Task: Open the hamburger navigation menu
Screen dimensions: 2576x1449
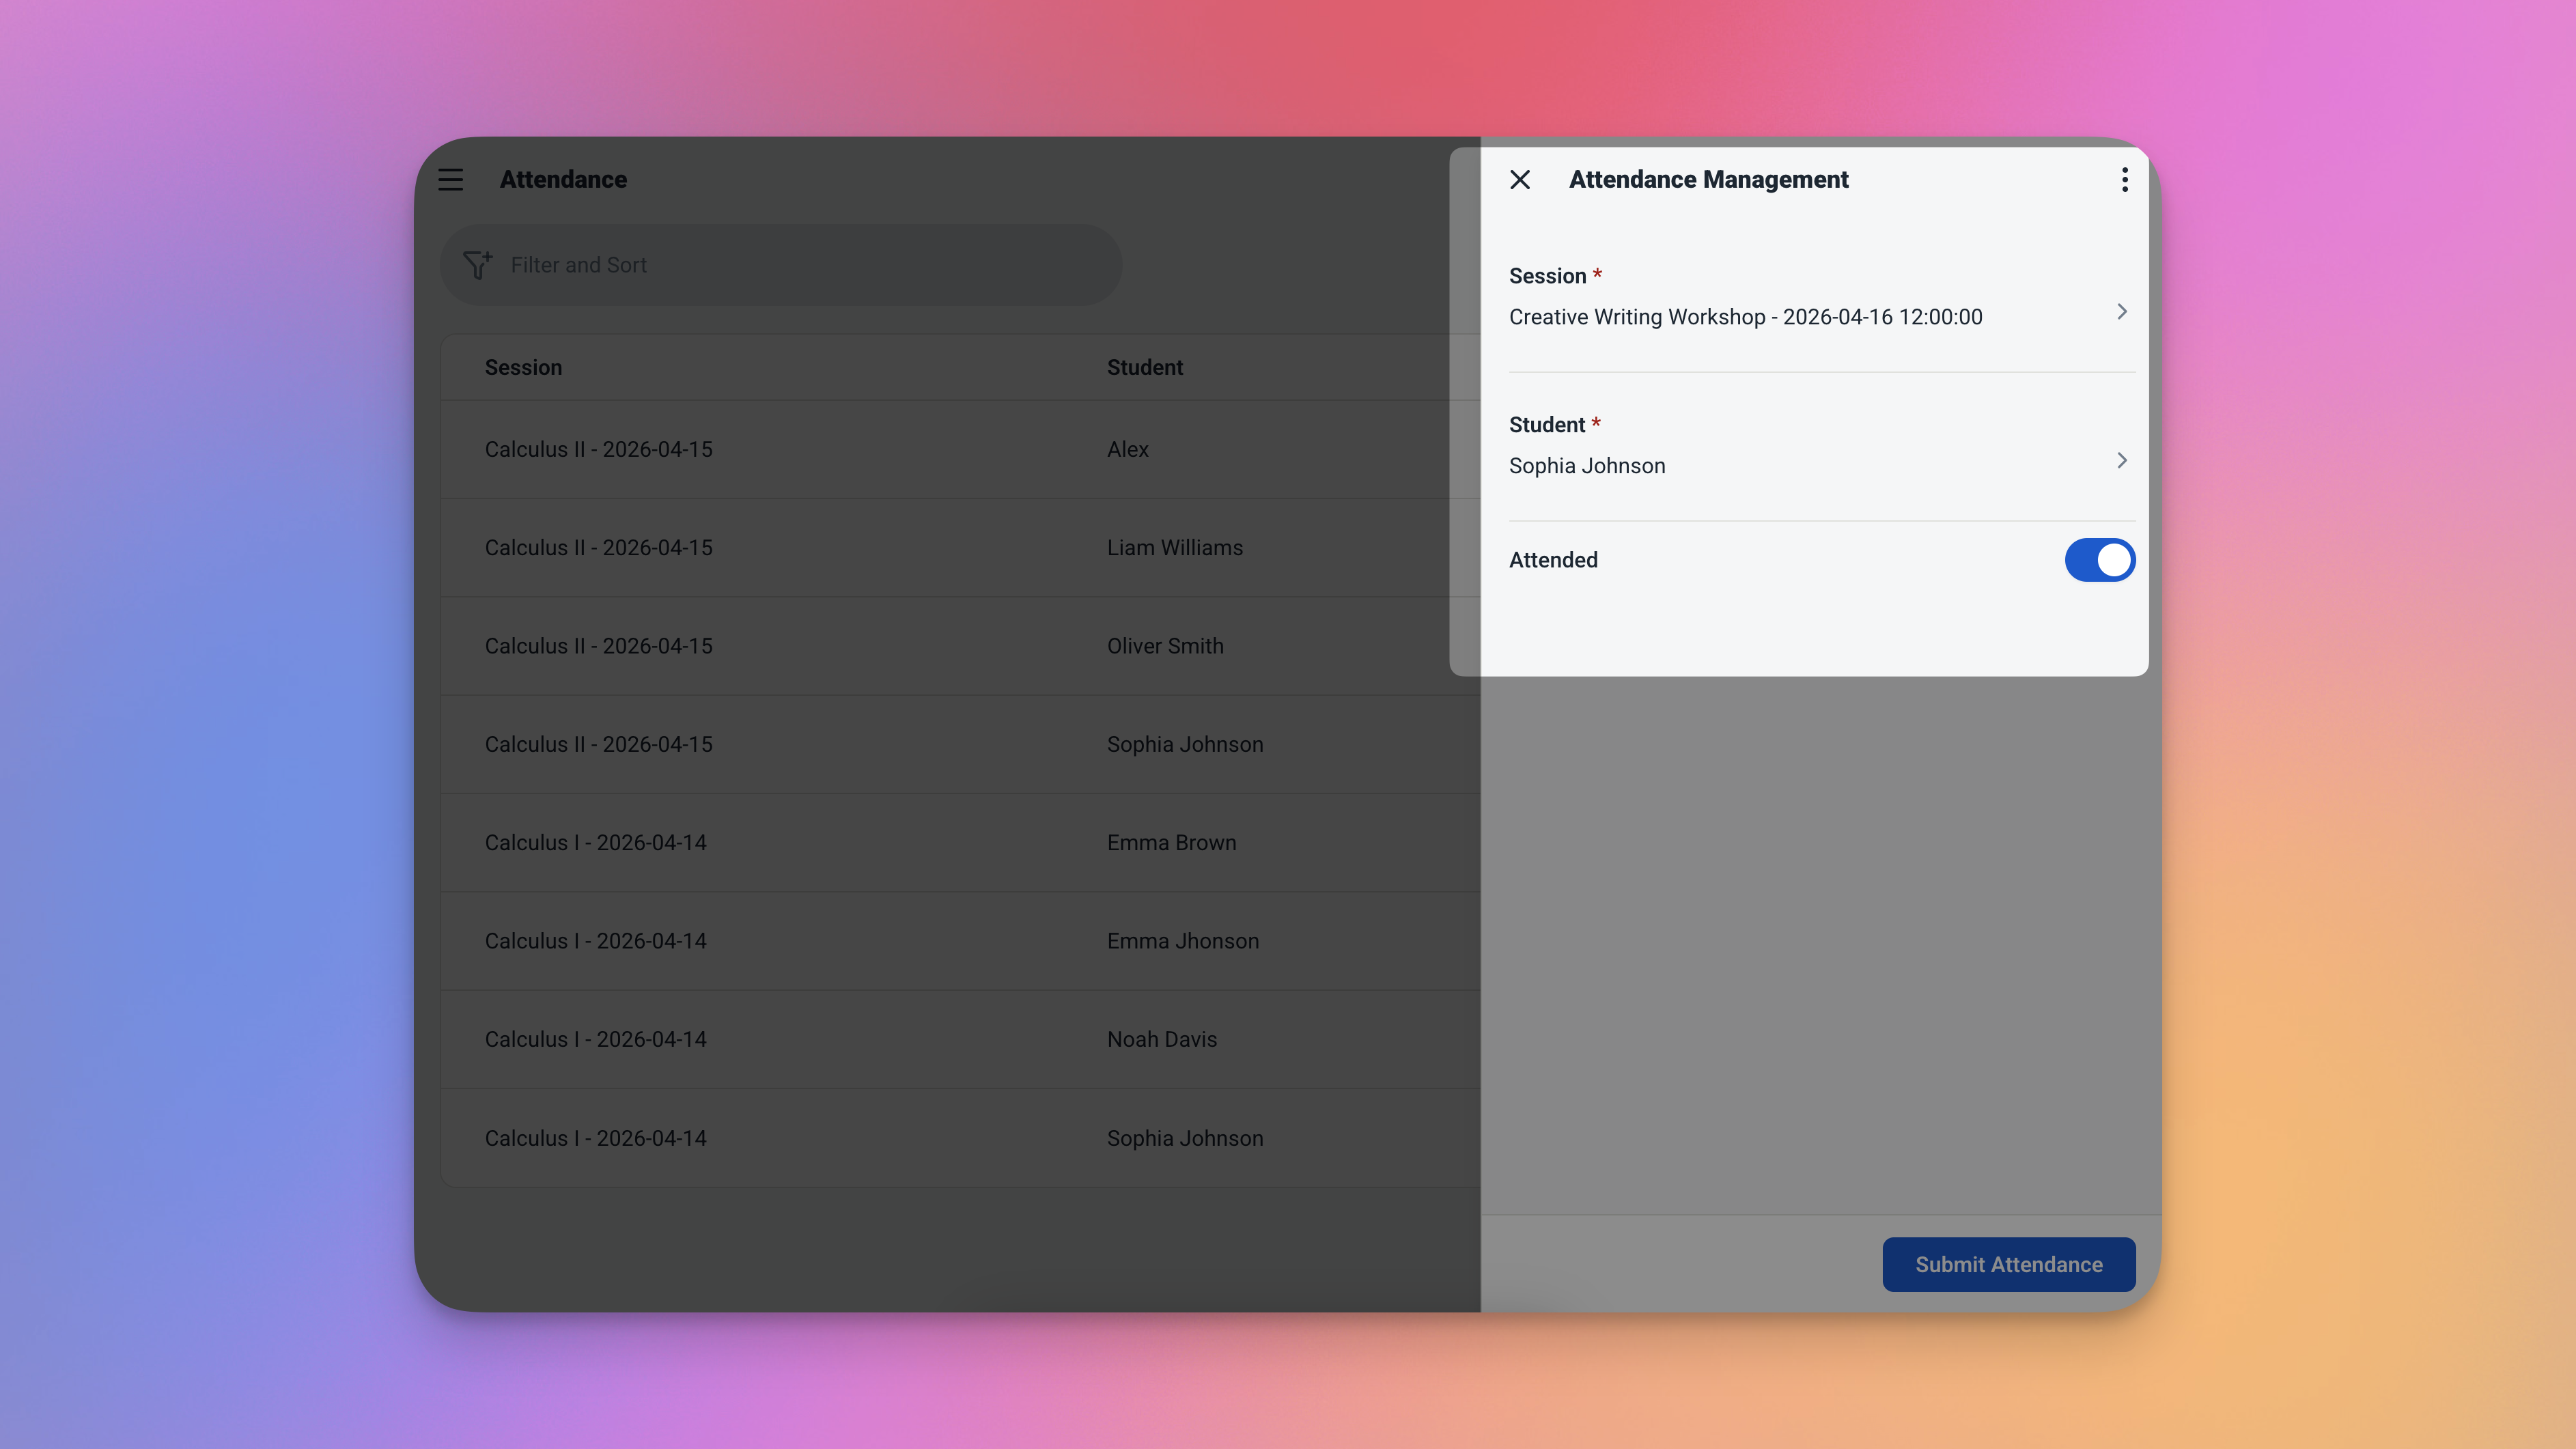Action: pos(450,180)
